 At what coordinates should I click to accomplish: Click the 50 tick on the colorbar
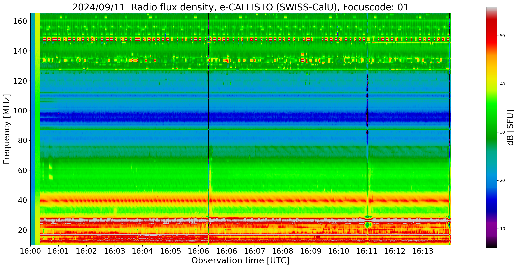click(x=502, y=36)
